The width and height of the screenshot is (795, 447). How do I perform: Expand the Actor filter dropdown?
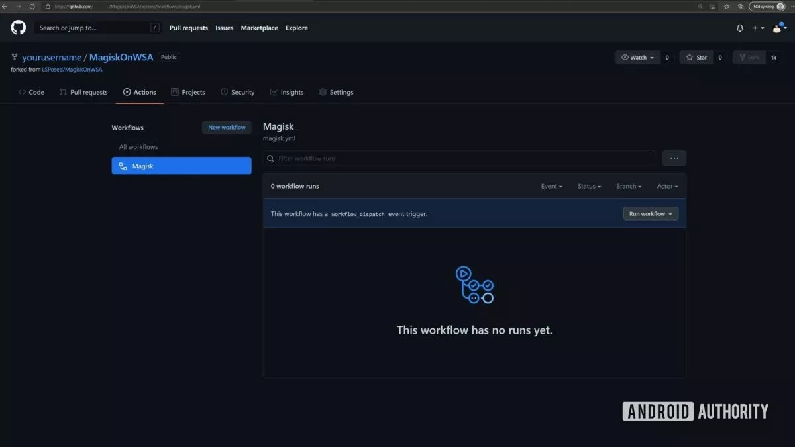[667, 186]
